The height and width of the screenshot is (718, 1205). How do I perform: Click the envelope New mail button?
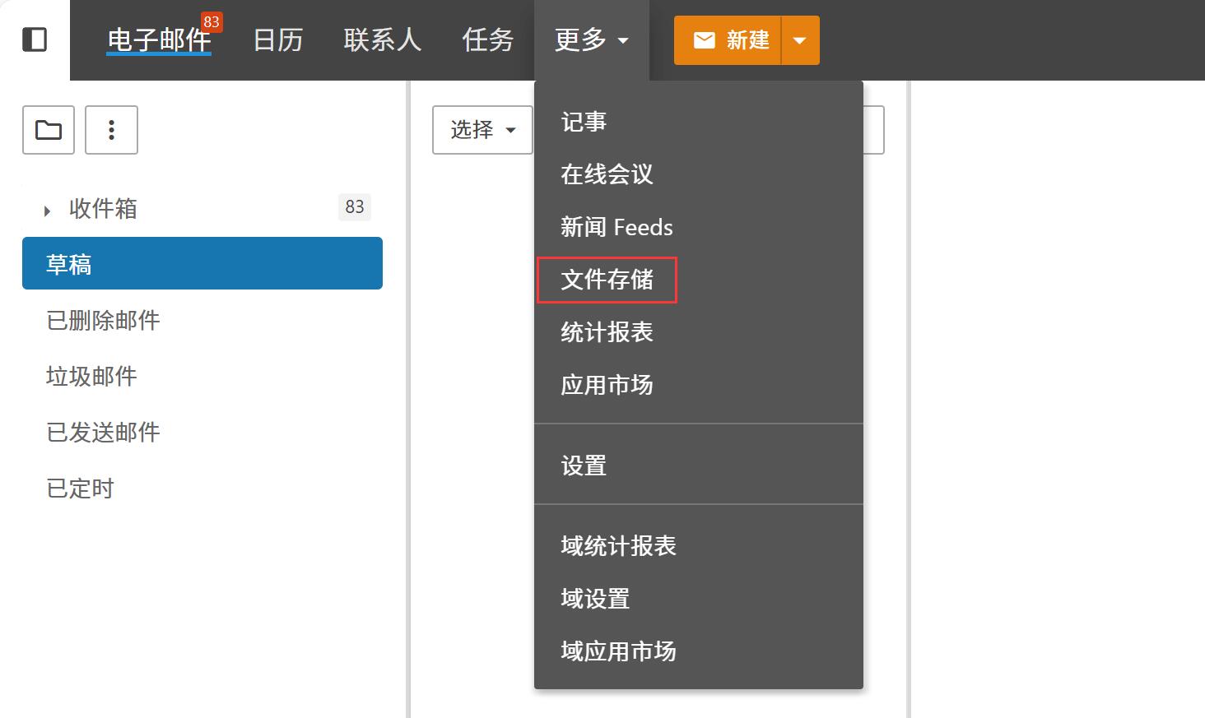coord(728,40)
